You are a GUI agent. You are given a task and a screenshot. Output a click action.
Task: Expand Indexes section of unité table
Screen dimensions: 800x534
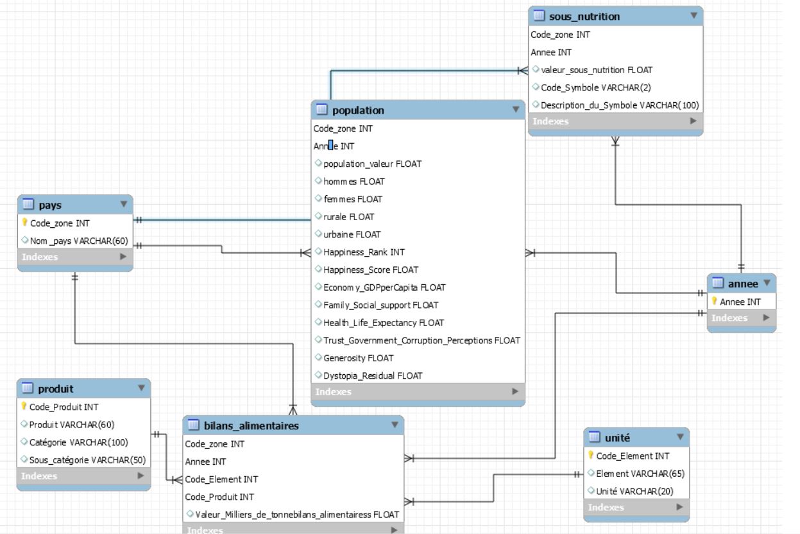tap(679, 507)
